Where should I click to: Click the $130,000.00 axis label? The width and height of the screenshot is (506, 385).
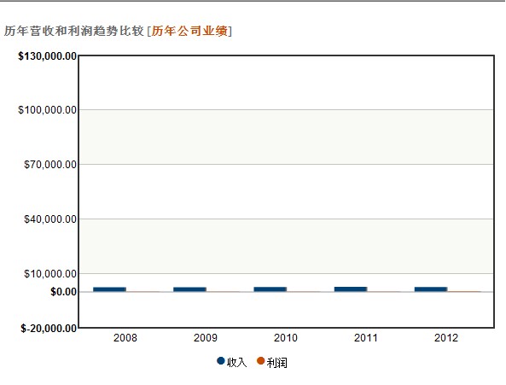48,56
